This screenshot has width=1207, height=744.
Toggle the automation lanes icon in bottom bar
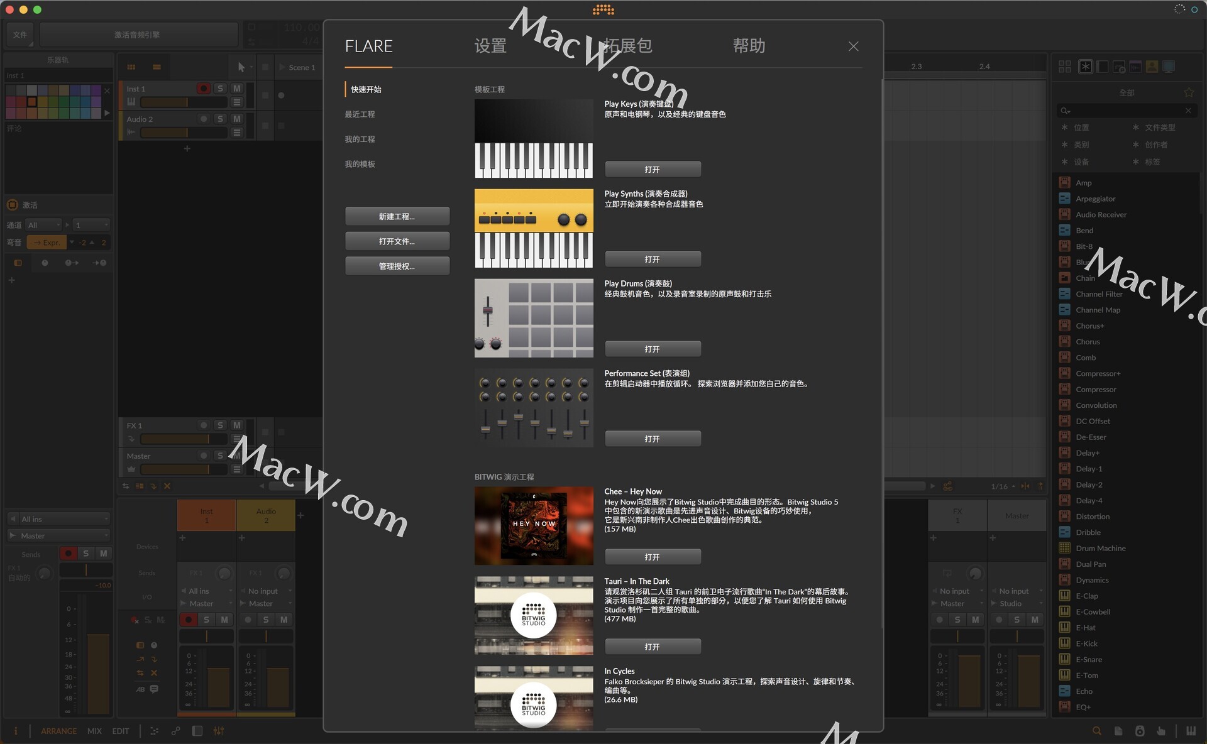[x=154, y=731]
